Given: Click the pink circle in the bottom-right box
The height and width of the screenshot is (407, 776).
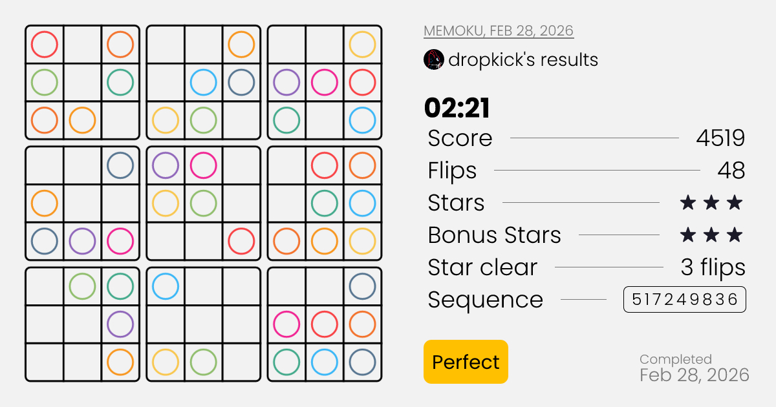Looking at the screenshot, I should [x=286, y=324].
